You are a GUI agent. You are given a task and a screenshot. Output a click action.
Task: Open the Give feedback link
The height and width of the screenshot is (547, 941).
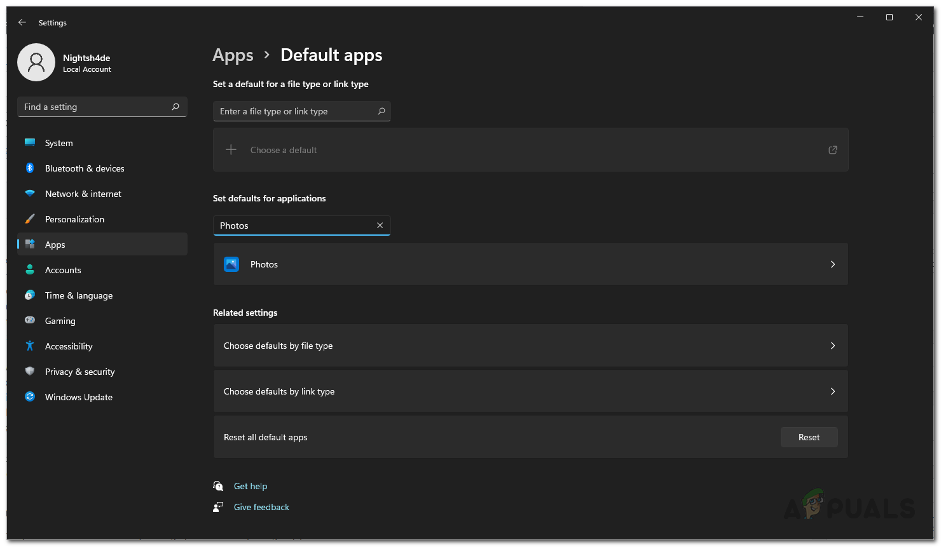point(261,507)
